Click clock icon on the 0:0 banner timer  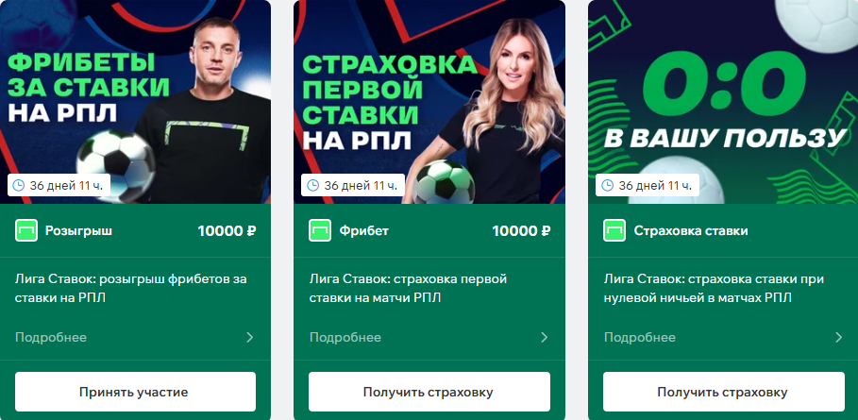tap(607, 185)
